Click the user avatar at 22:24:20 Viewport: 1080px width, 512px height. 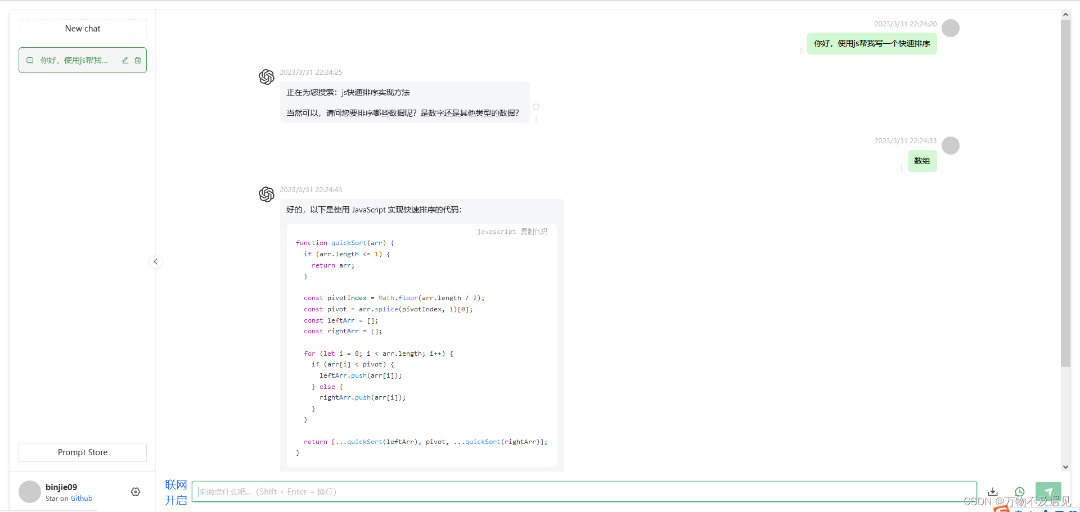[x=951, y=28]
